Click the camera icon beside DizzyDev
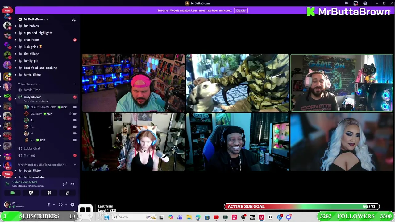 (75, 114)
